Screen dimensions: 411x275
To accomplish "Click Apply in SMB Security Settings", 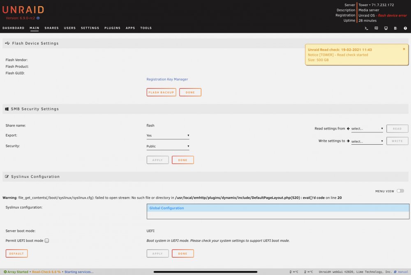I will pyautogui.click(x=157, y=160).
